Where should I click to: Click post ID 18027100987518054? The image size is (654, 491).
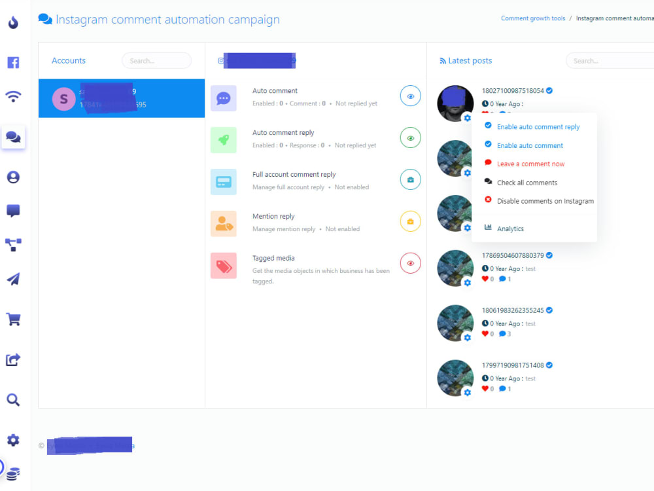point(513,90)
